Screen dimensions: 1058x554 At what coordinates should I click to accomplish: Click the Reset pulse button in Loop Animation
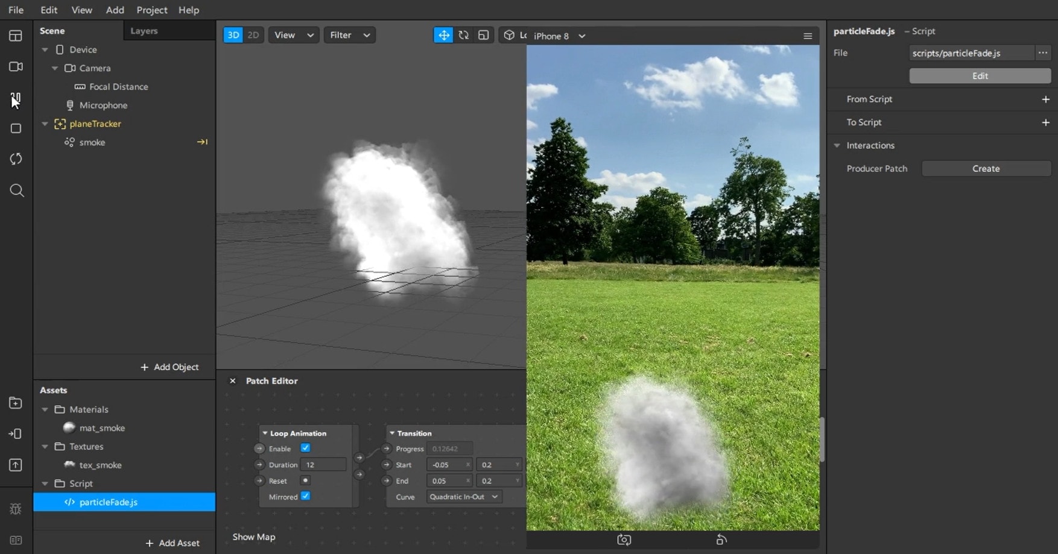(305, 480)
